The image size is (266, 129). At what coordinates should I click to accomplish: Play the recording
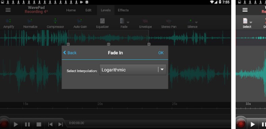point(16,124)
